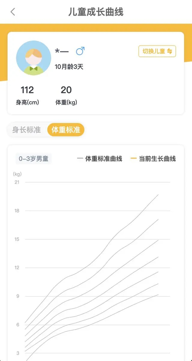
Task: Tap the 0-3岁男童 age range tag
Action: click(34, 159)
